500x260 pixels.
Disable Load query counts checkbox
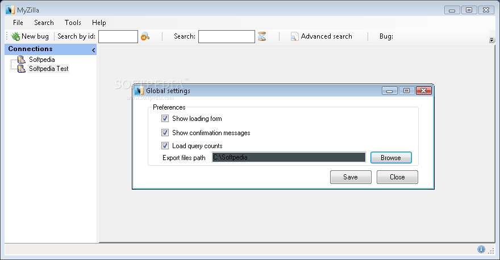tap(165, 146)
